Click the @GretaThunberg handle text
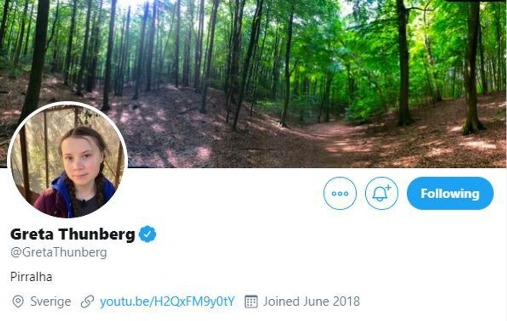Image resolution: width=507 pixels, height=321 pixels. point(58,252)
